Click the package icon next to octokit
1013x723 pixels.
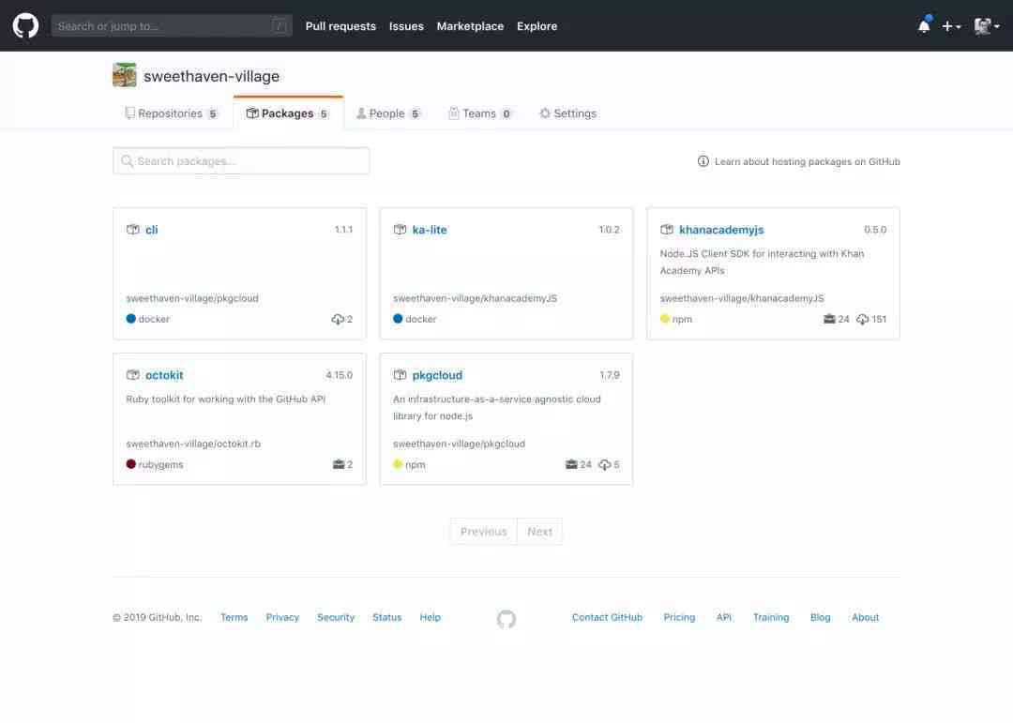tap(133, 375)
